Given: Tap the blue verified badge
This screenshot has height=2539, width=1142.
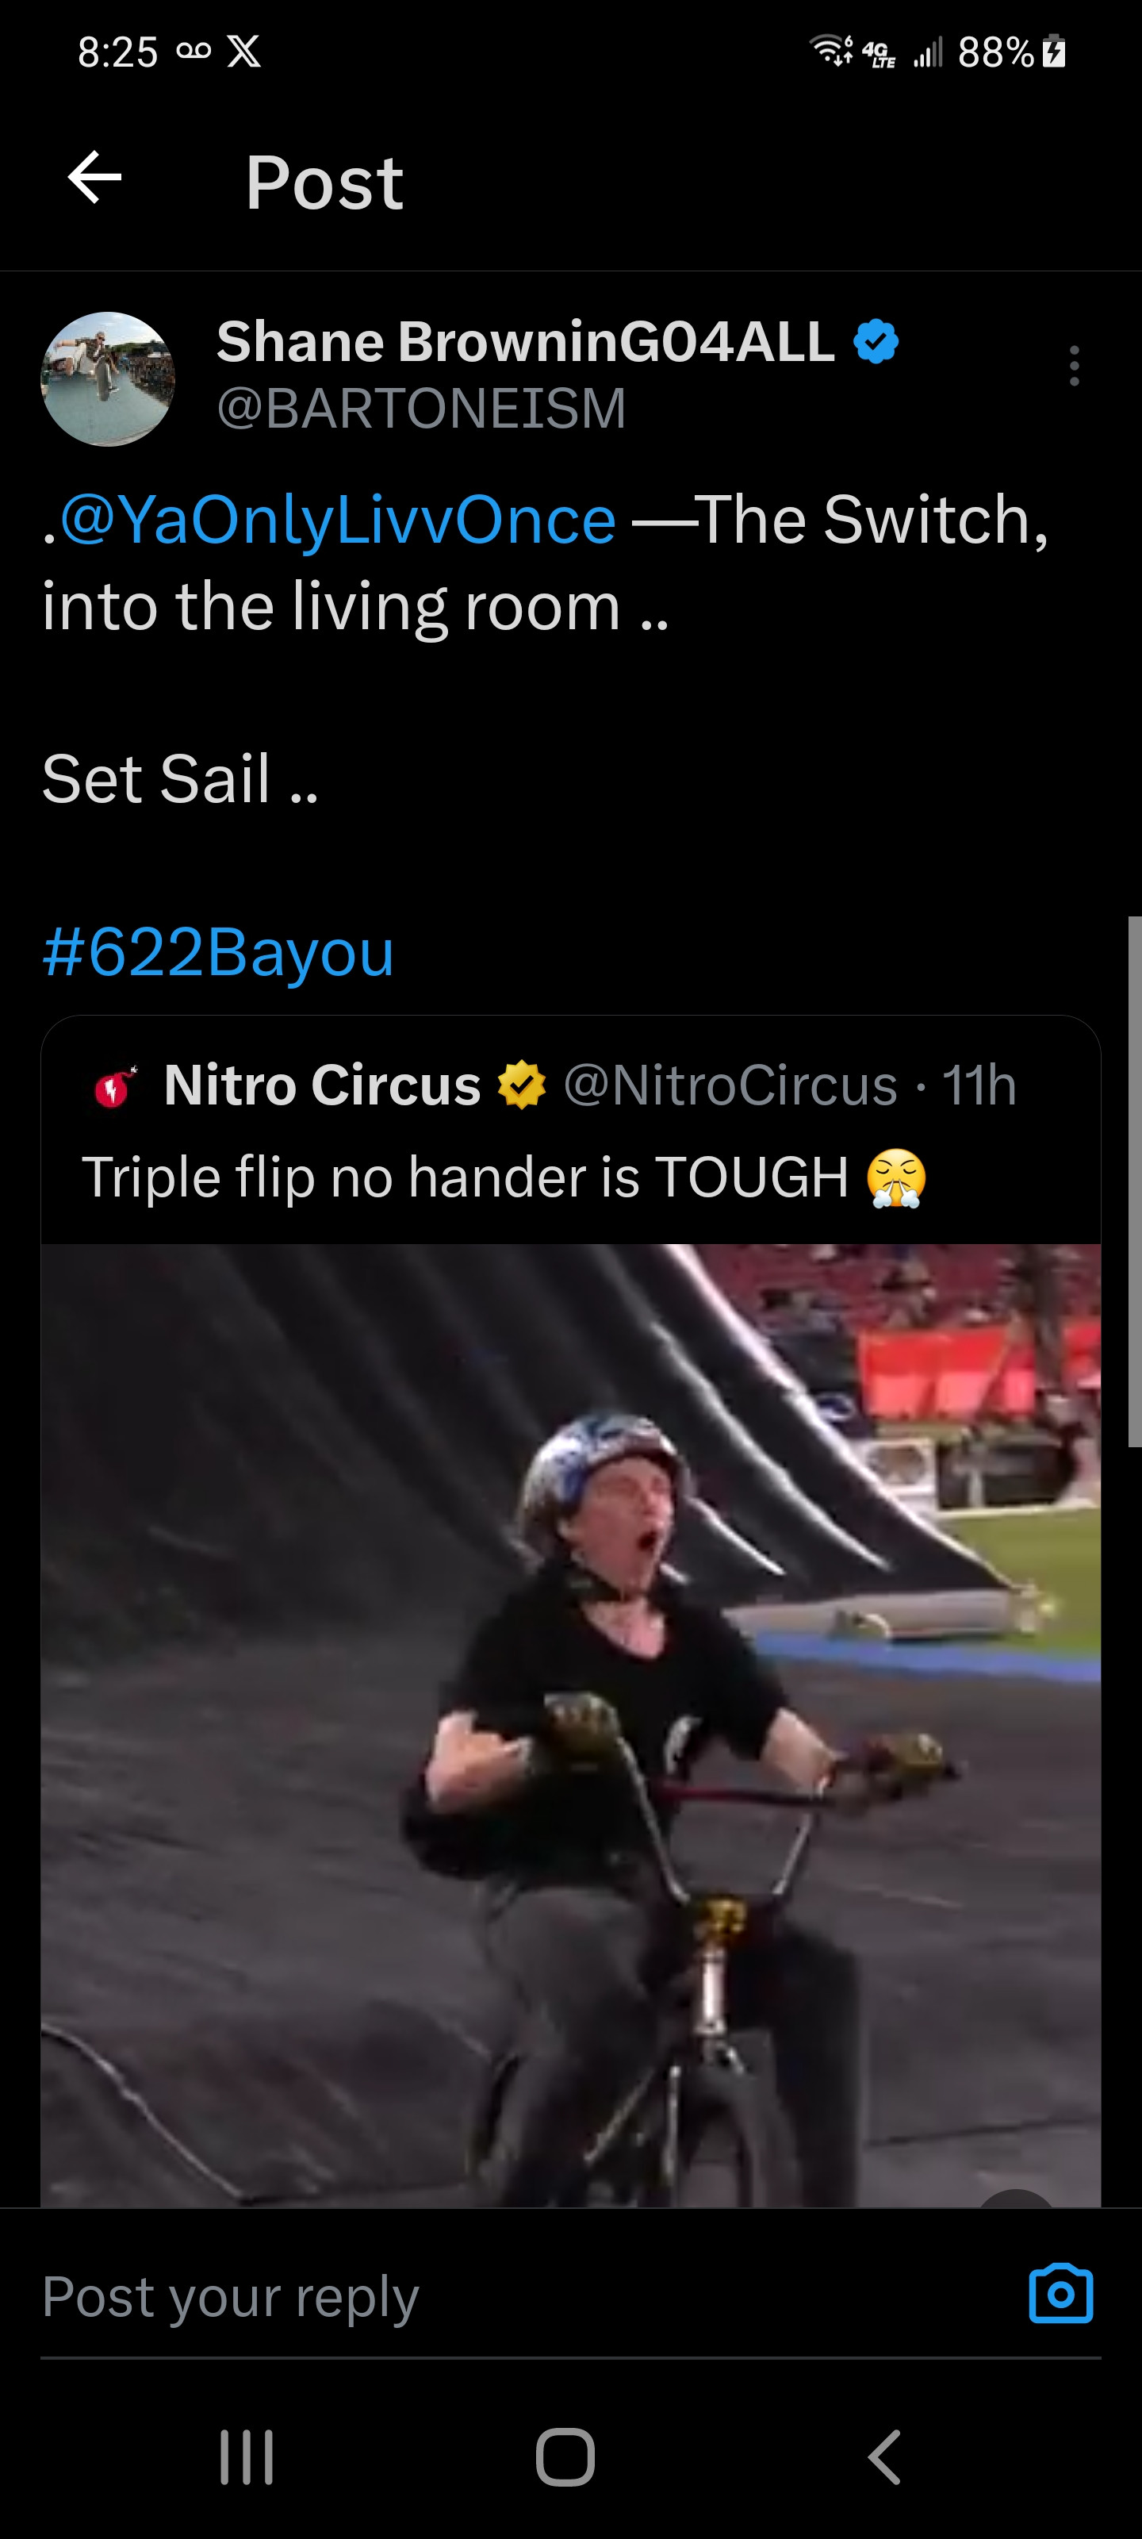Looking at the screenshot, I should pyautogui.click(x=876, y=342).
